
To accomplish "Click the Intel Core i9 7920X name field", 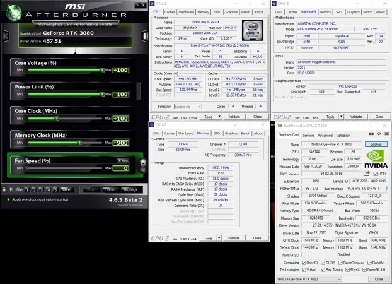I will [205, 22].
